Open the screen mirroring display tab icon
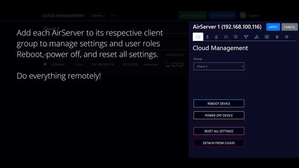 pyautogui.click(x=267, y=37)
